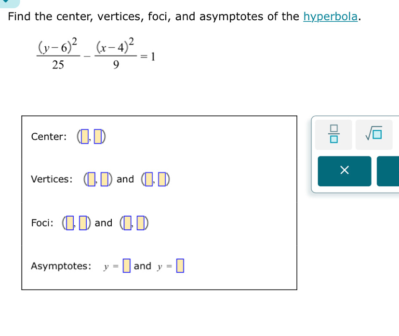The image size is (399, 336).
Task: Click the first asymptote equation box
Action: coord(126,266)
